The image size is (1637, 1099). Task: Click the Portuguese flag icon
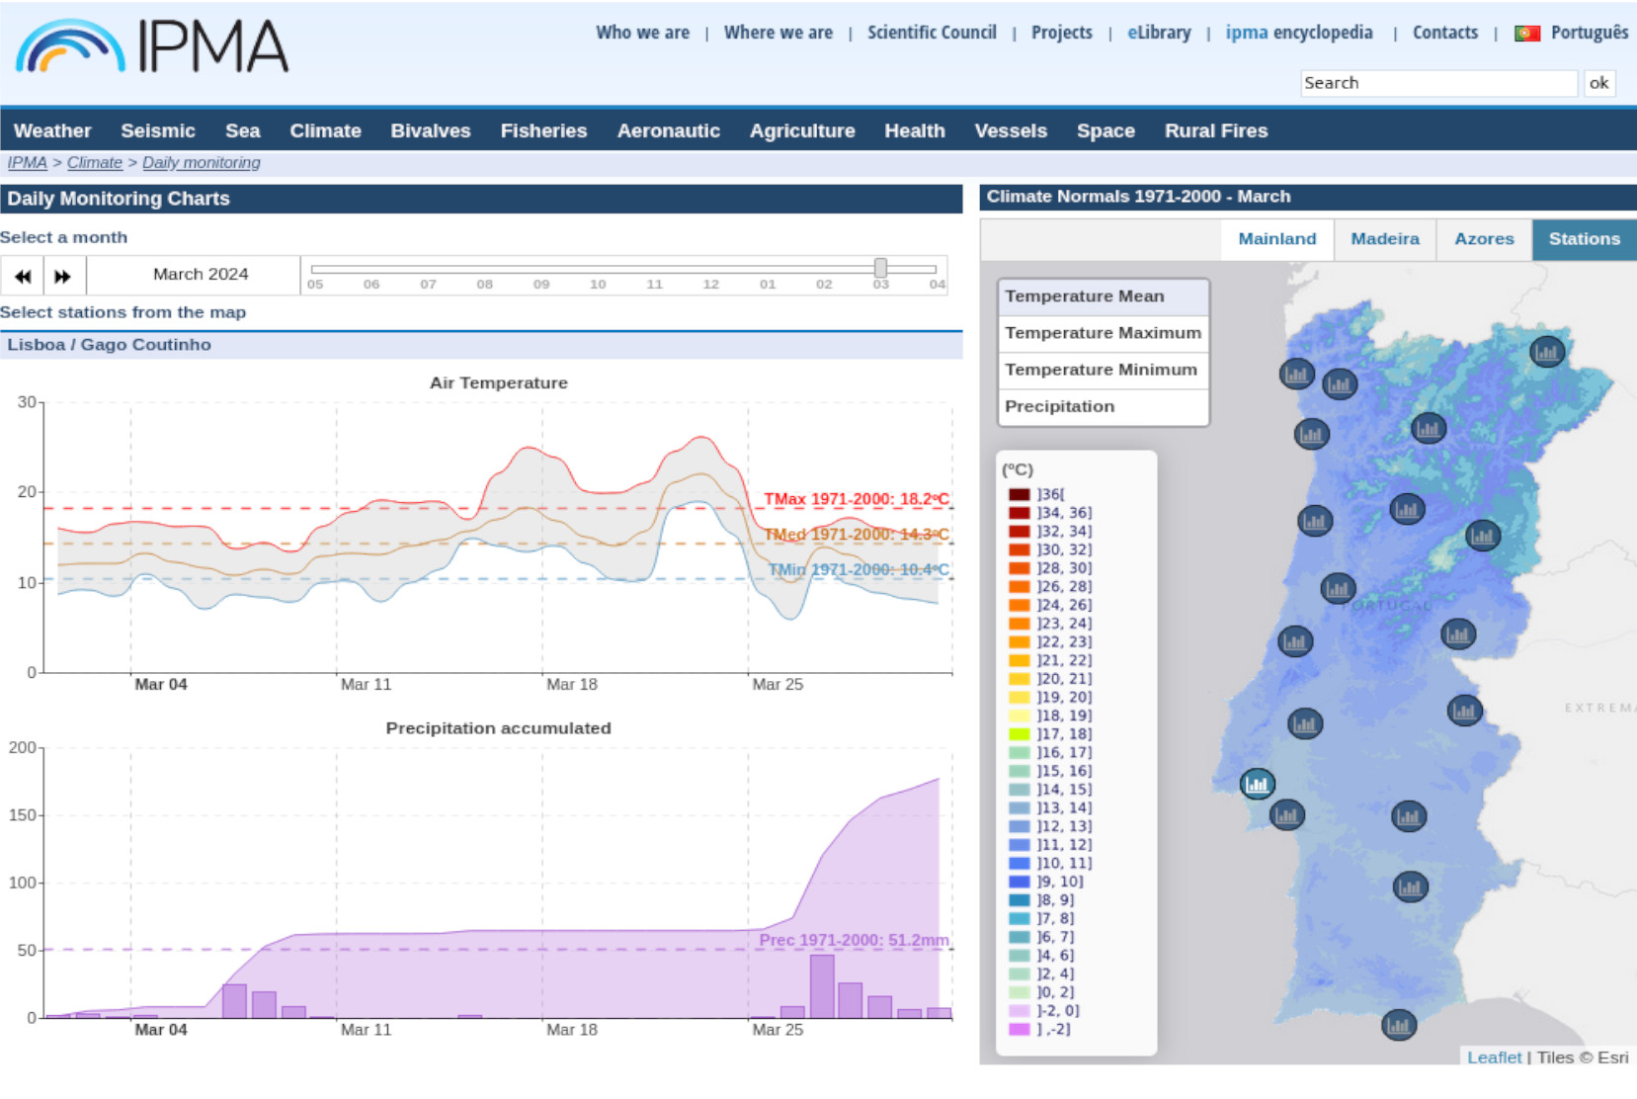[x=1527, y=33]
